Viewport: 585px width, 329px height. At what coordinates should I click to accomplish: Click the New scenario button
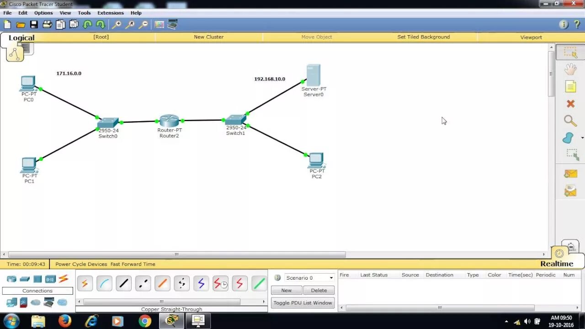(x=286, y=290)
